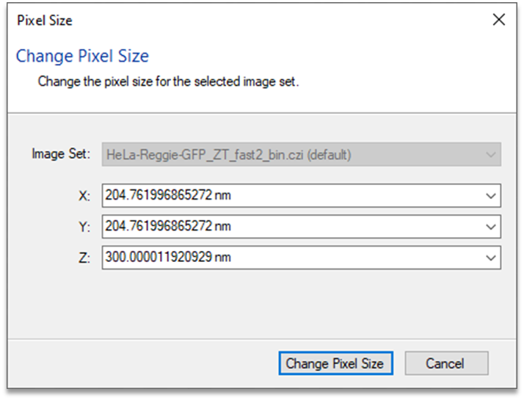Screen dimensions: 524x400
Task: Click inside the X pixel size field
Action: (301, 195)
